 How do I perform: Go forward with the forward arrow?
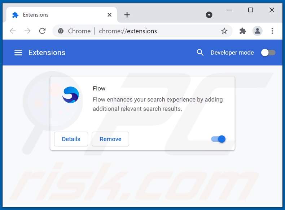pos(27,31)
